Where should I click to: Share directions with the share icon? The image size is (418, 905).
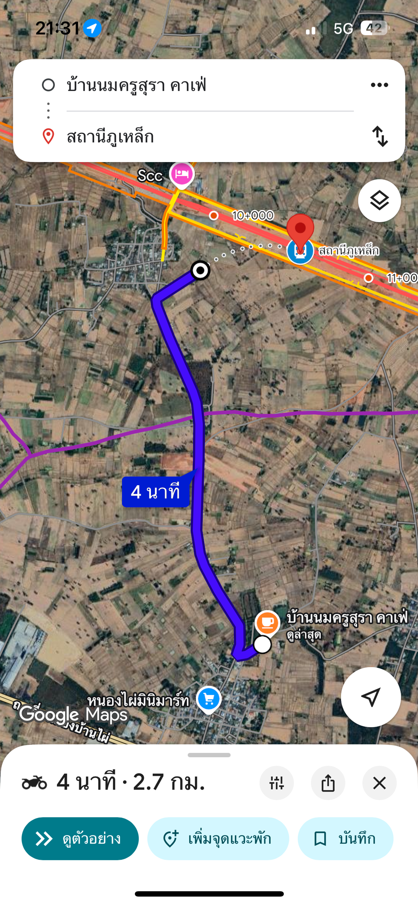pos(328,783)
